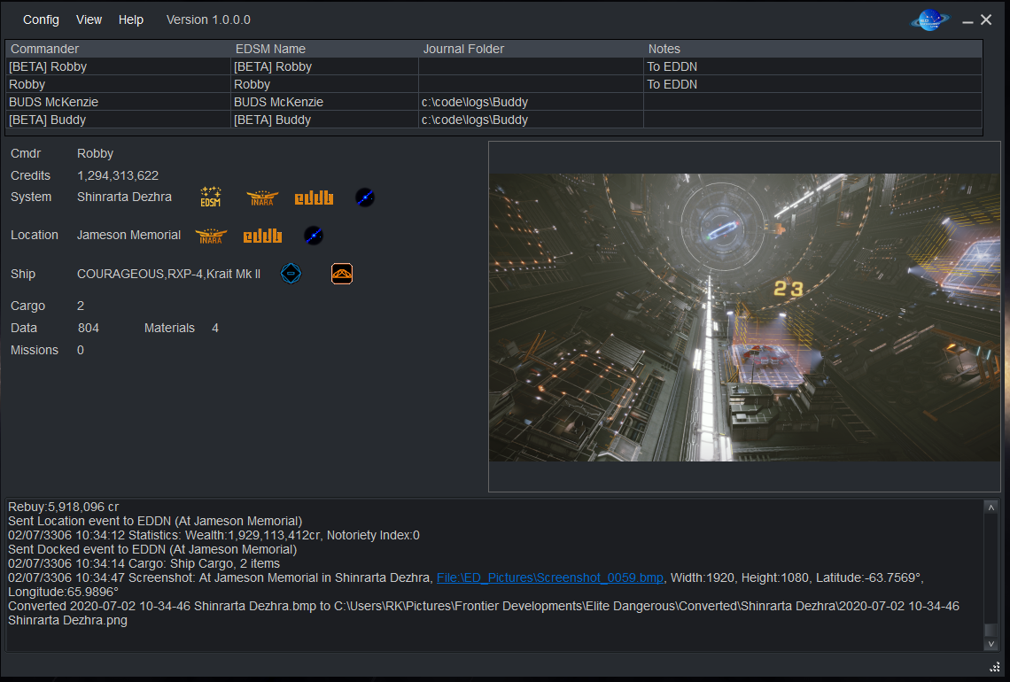1010x682 pixels.
Task: Click the Data value 804
Action: tap(89, 328)
